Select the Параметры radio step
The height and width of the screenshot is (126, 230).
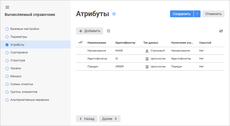click(x=7, y=37)
